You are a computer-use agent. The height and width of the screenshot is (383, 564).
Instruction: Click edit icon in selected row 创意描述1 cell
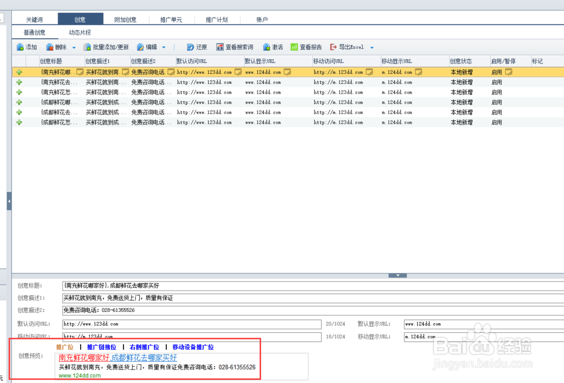click(126, 72)
